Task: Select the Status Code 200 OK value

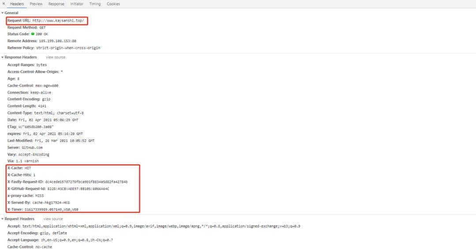Action: click(42, 34)
